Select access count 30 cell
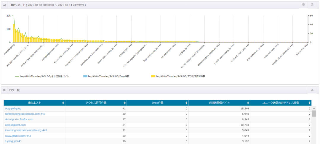Screen dimensions: 320x144 click(96, 114)
